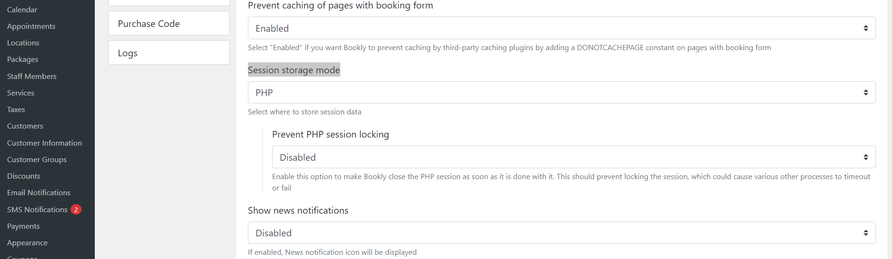This screenshot has width=892, height=259.
Task: Select Staff Members in the sidebar
Action: (32, 76)
